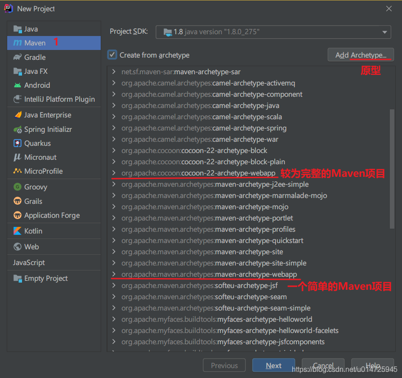402x378 pixels.
Task: Expand the maven-archetype-quickstart node
Action: tap(114, 240)
